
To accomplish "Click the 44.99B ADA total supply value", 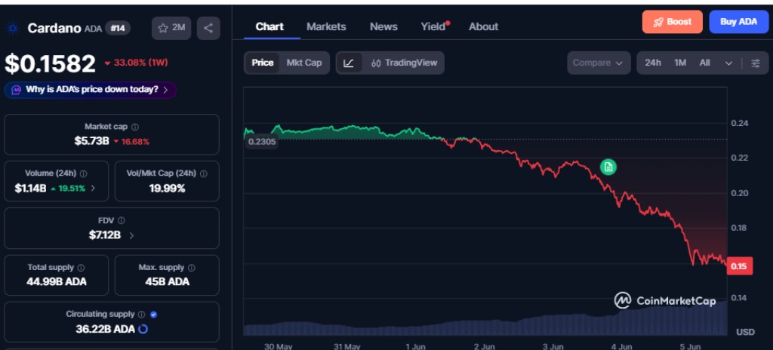I will click(x=56, y=282).
